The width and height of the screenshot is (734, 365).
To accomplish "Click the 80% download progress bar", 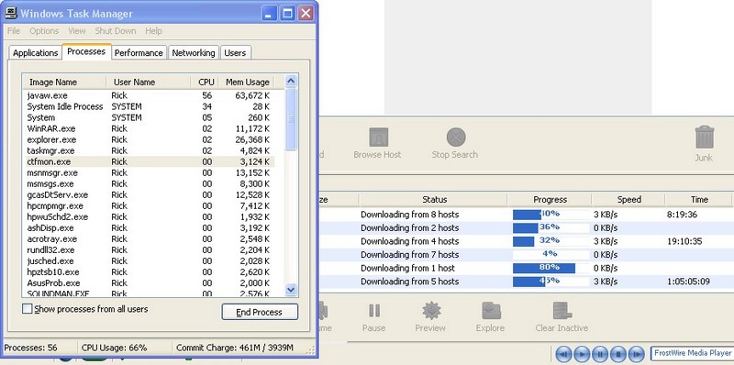I will coord(550,268).
